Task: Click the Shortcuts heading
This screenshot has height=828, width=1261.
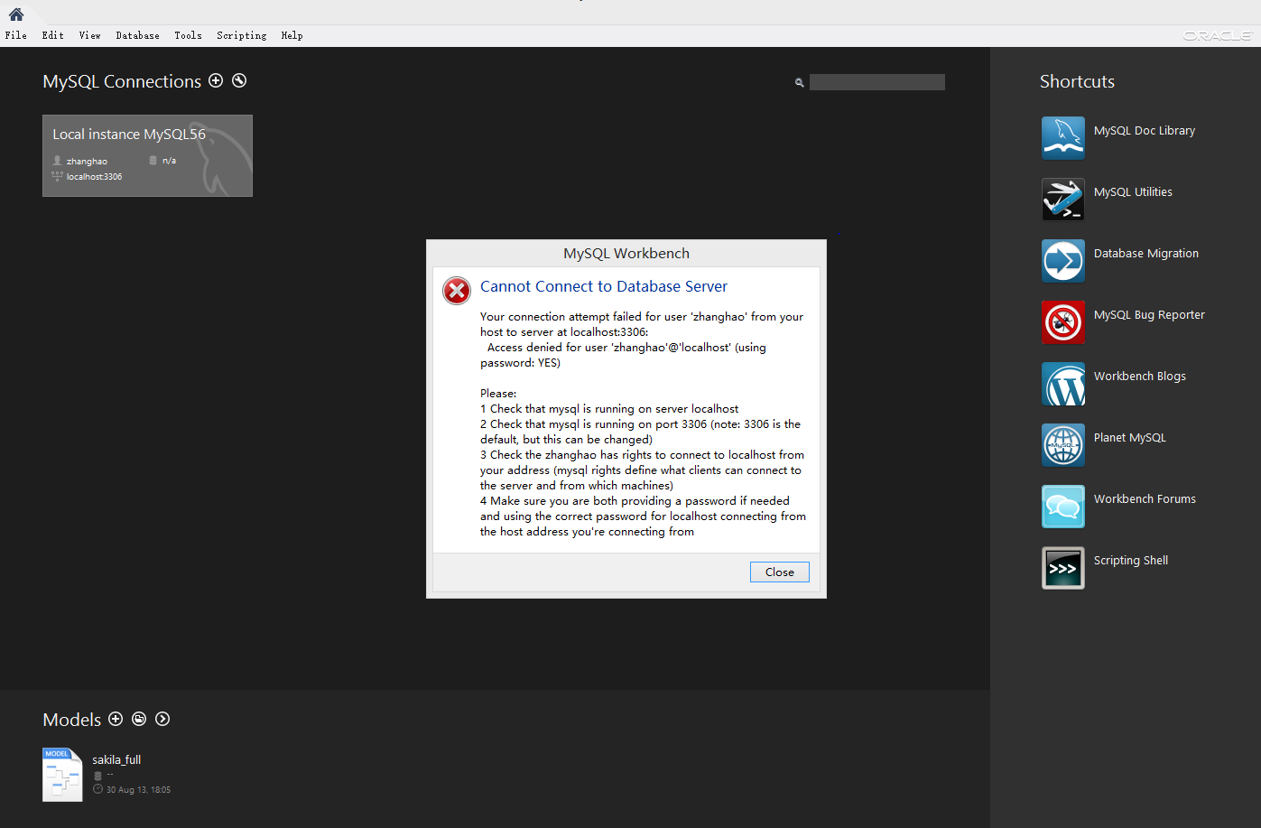Action: click(x=1077, y=81)
